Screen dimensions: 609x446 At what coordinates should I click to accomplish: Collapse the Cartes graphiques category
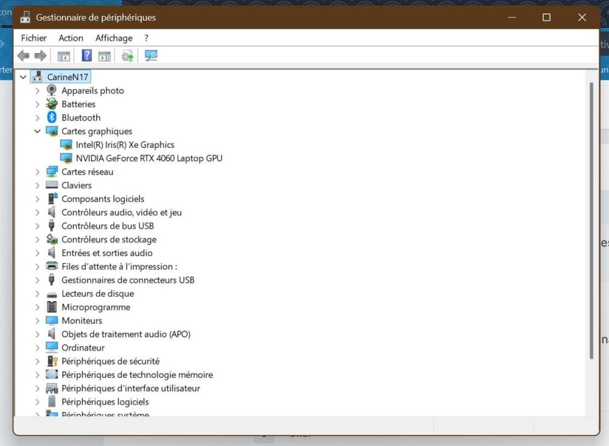[x=37, y=131]
